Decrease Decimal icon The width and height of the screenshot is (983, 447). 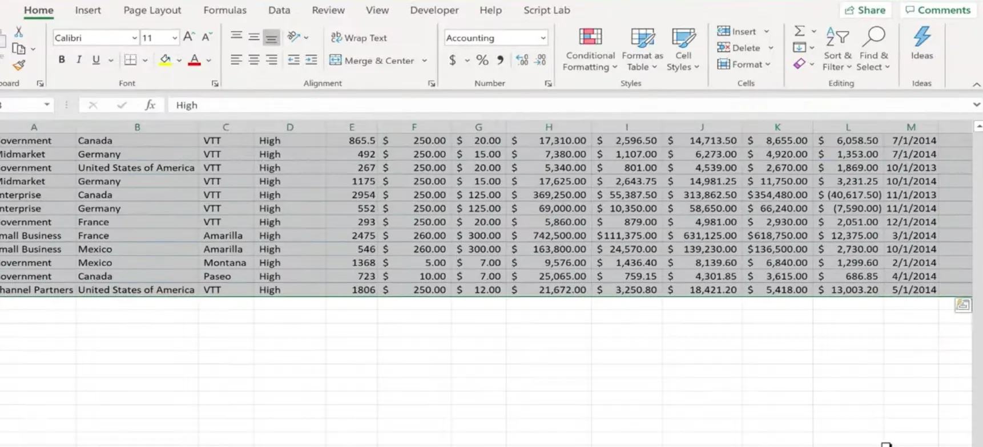(x=540, y=60)
